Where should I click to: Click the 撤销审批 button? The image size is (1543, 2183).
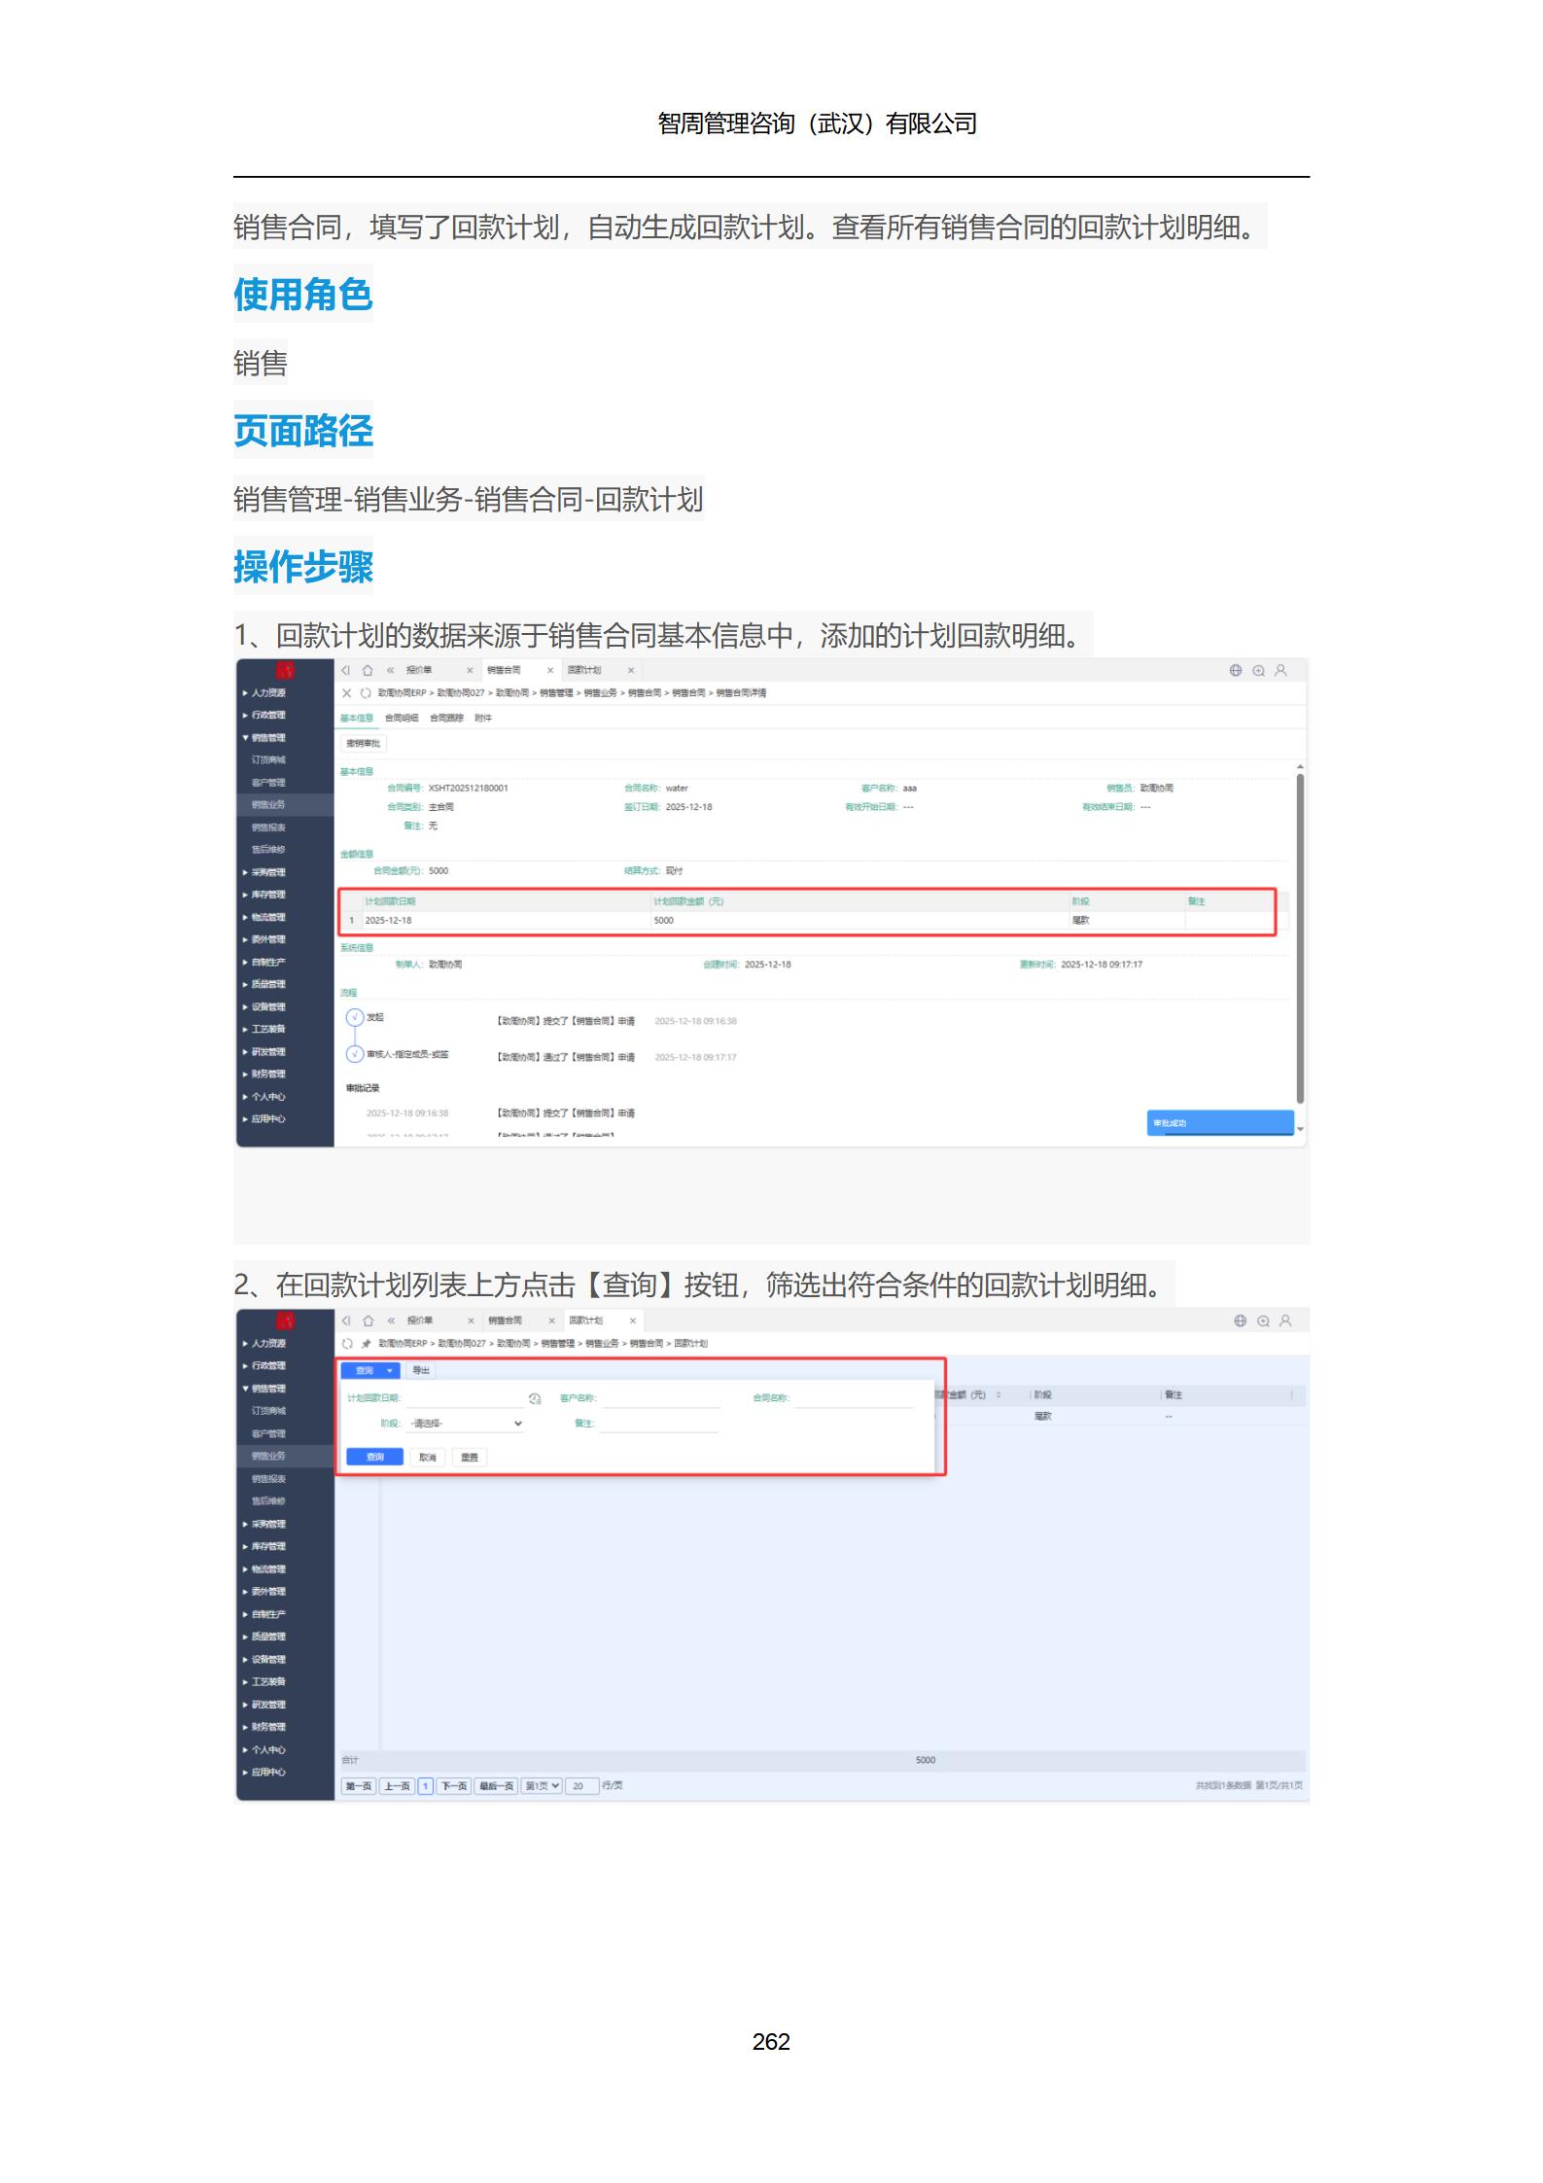pyautogui.click(x=364, y=743)
